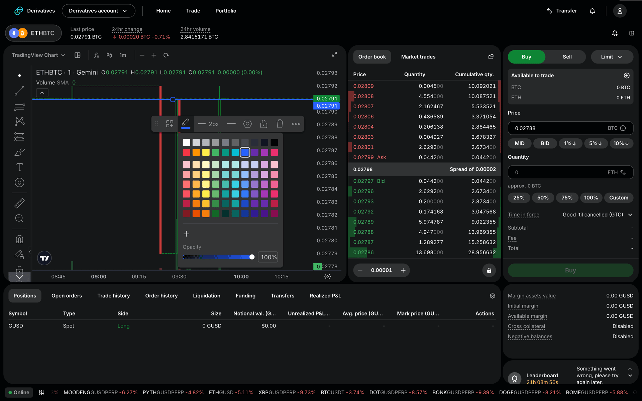642x401 pixels.
Task: Pick the red color swatch
Action: [x=186, y=152]
